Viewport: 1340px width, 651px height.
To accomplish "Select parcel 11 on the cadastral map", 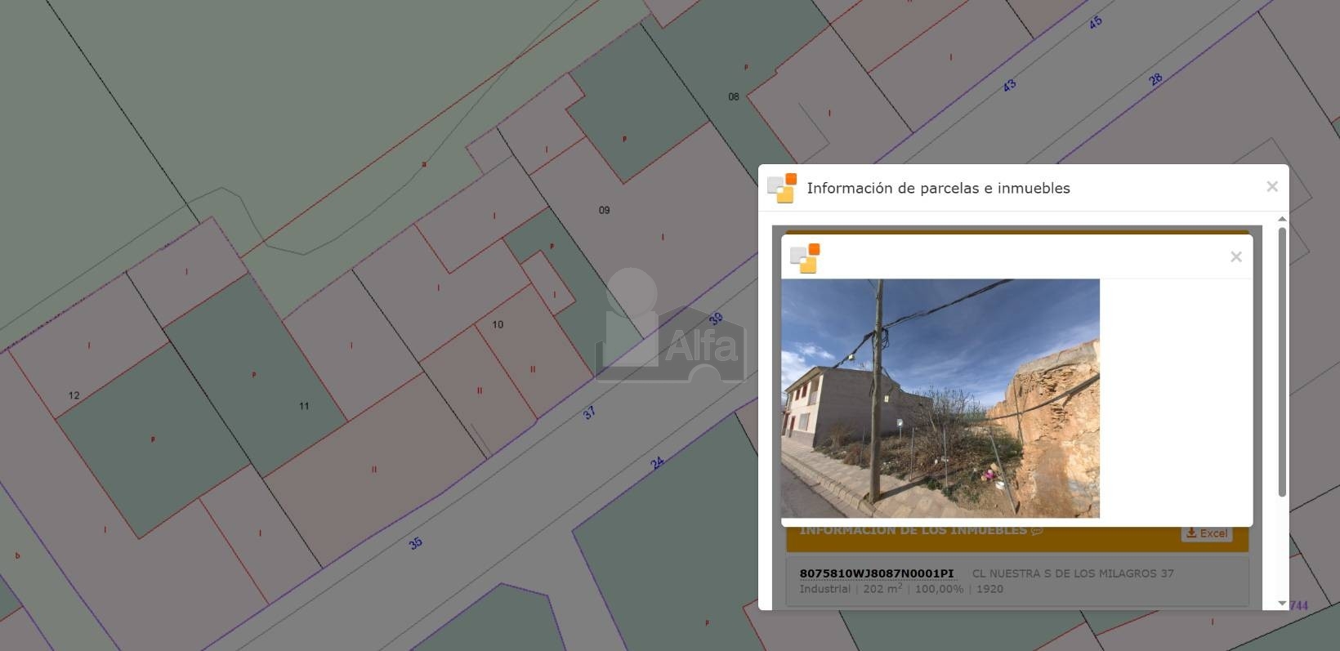I will [304, 406].
